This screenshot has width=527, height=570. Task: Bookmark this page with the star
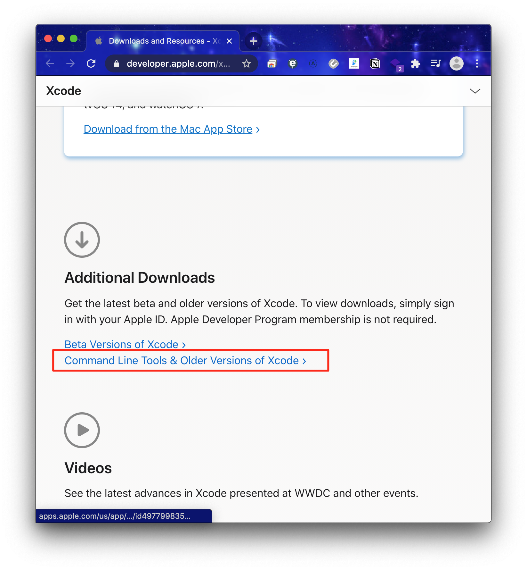pyautogui.click(x=246, y=64)
